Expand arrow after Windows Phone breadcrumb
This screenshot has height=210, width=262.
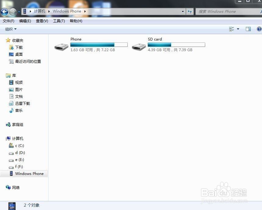click(x=85, y=11)
